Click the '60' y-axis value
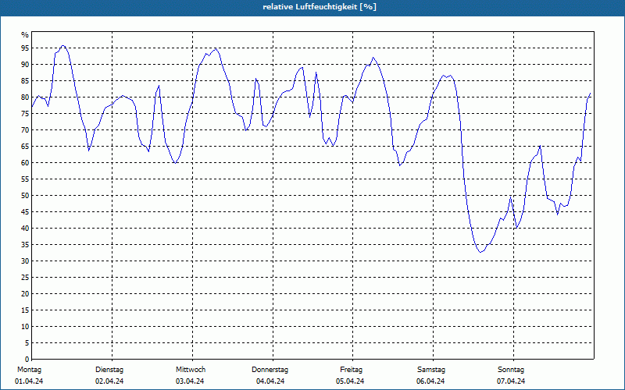625x390 pixels. [25, 163]
